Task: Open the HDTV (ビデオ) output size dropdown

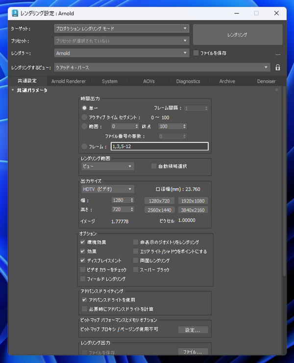Action: (x=108, y=189)
